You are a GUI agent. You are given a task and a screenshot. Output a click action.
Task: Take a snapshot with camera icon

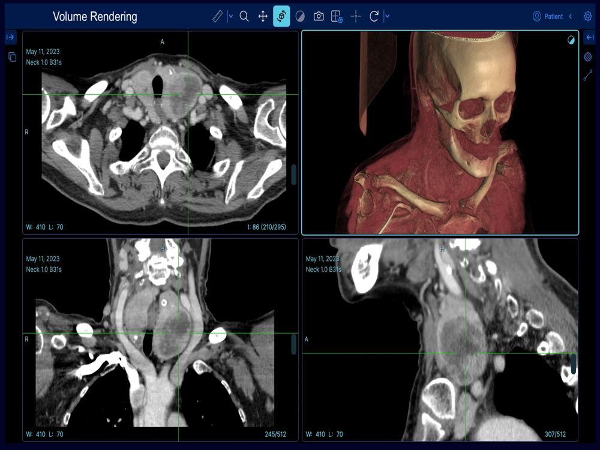(319, 16)
